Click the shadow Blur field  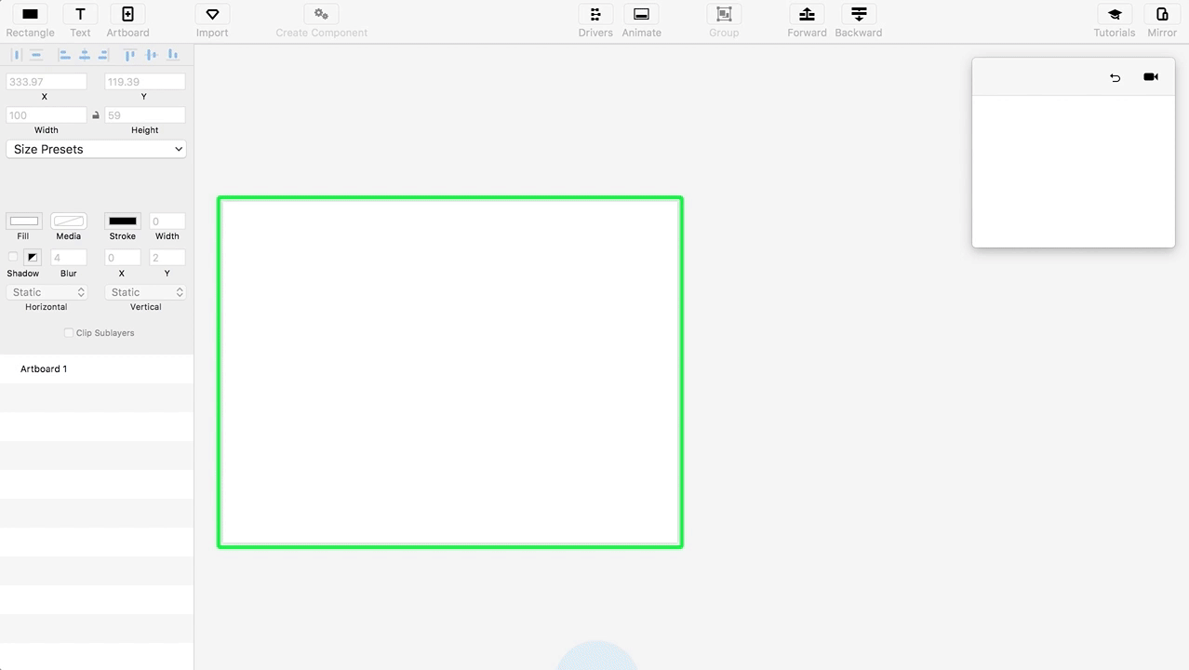pos(69,258)
